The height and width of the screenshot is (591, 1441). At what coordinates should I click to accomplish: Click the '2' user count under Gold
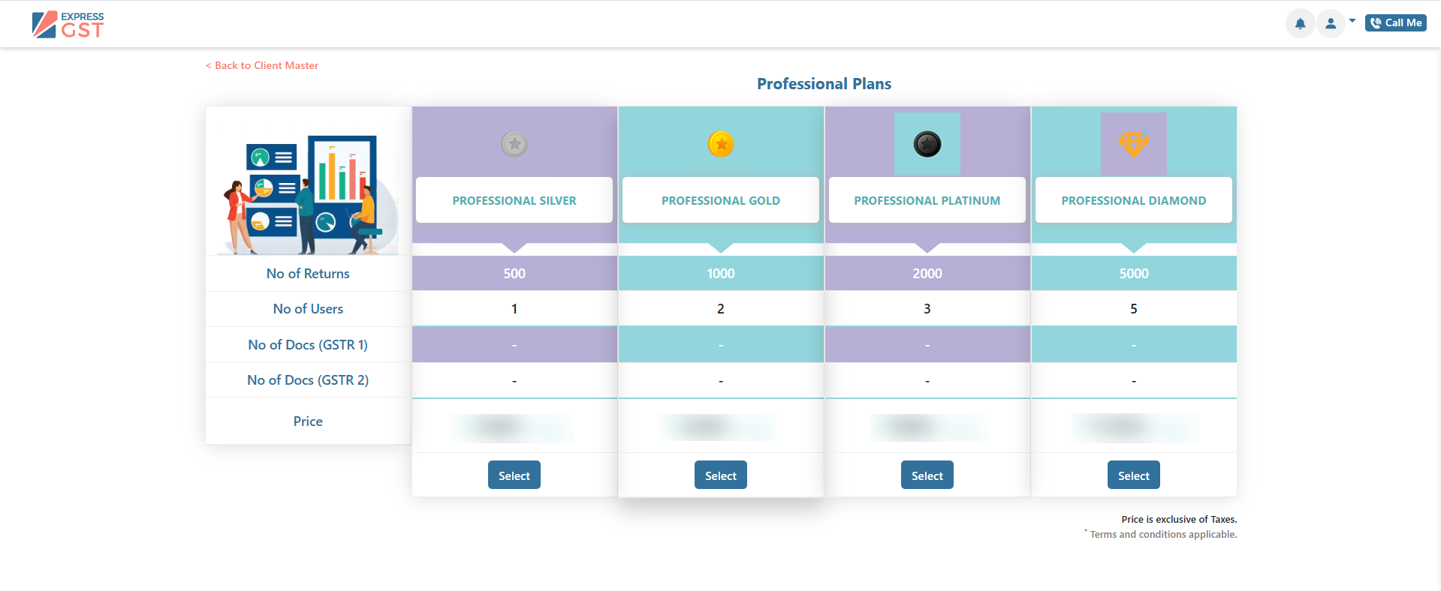[721, 309]
